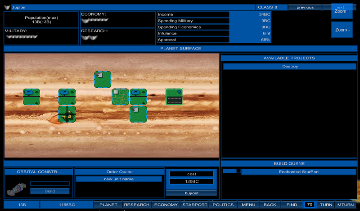Click the Order Quene header
This screenshot has height=211, width=360.
[x=119, y=172]
